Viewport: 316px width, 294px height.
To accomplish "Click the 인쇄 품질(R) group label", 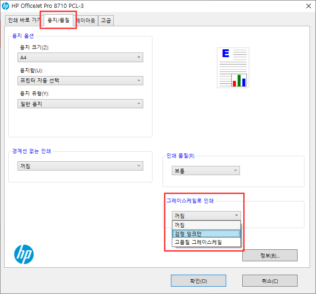I will coord(181,156).
